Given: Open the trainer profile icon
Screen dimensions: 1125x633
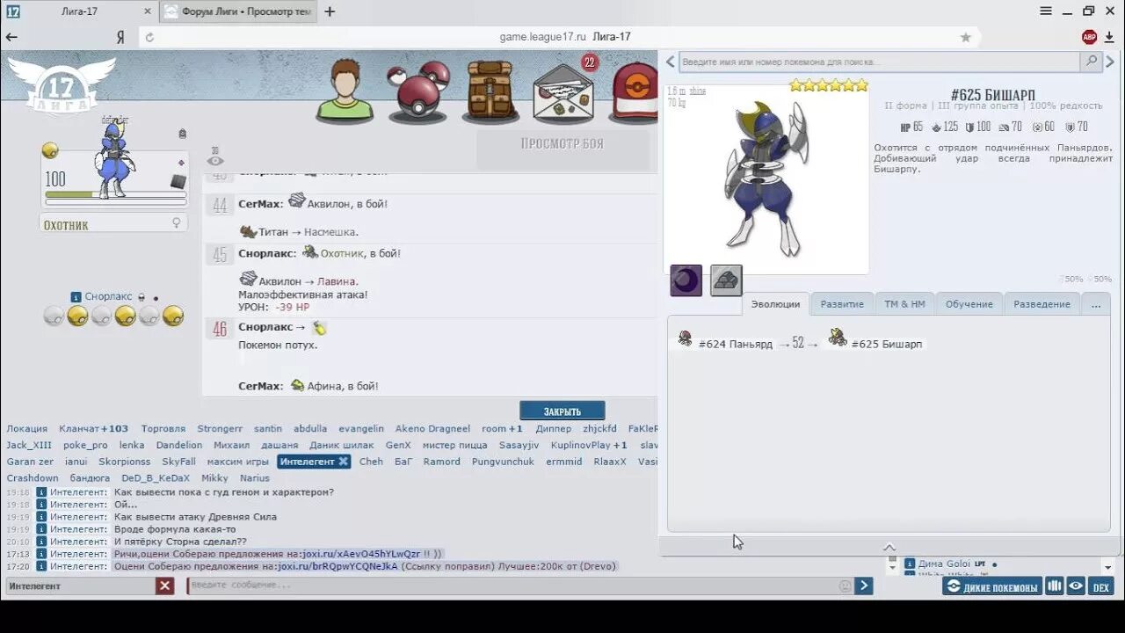Looking at the screenshot, I should pos(345,91).
